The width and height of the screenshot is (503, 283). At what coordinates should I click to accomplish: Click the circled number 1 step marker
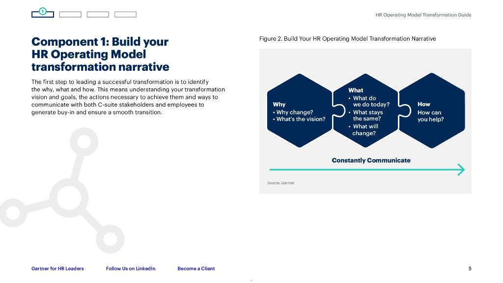(43, 12)
